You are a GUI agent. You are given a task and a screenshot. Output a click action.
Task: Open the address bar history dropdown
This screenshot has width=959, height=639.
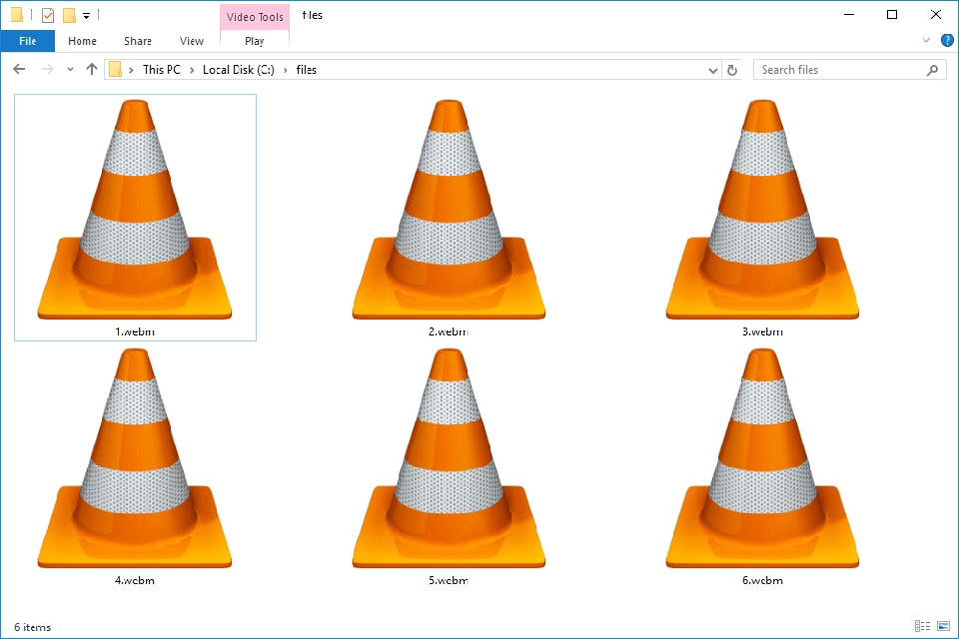[x=712, y=69]
